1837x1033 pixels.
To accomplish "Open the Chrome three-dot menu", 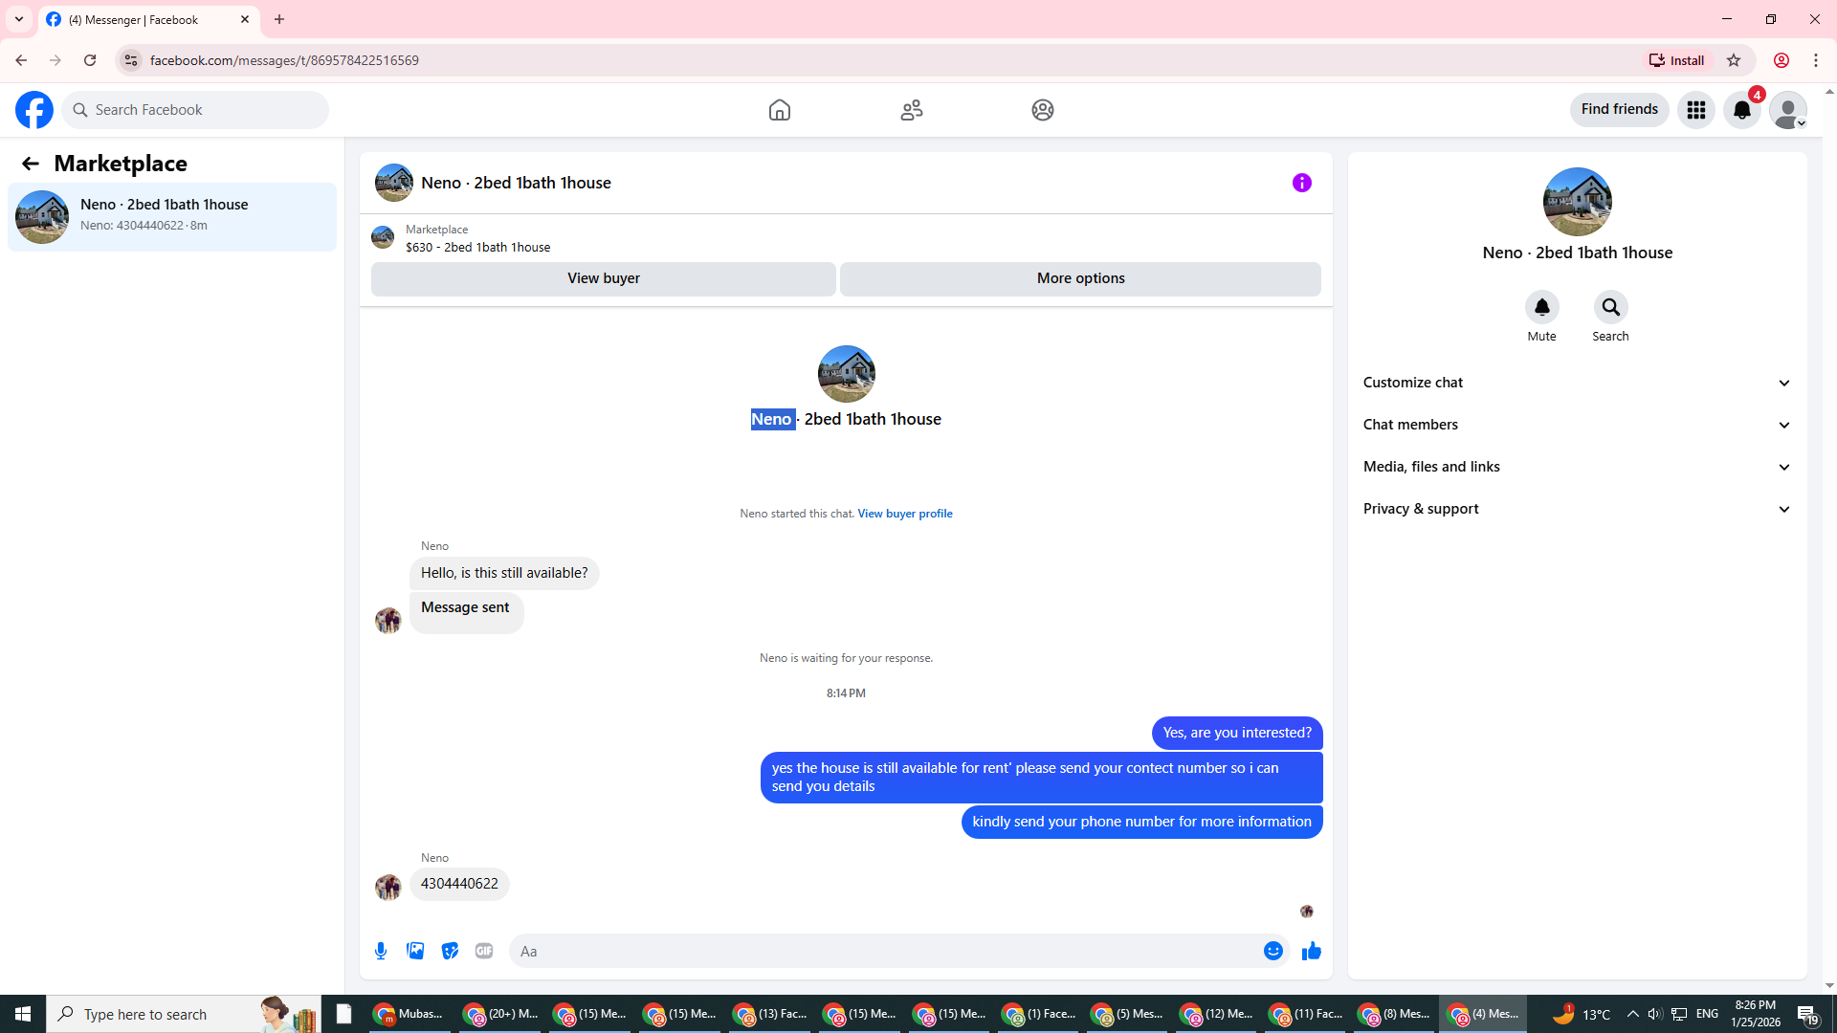I will pos(1816,60).
